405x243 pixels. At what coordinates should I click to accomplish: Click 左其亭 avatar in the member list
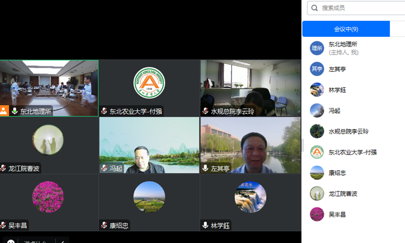point(317,69)
